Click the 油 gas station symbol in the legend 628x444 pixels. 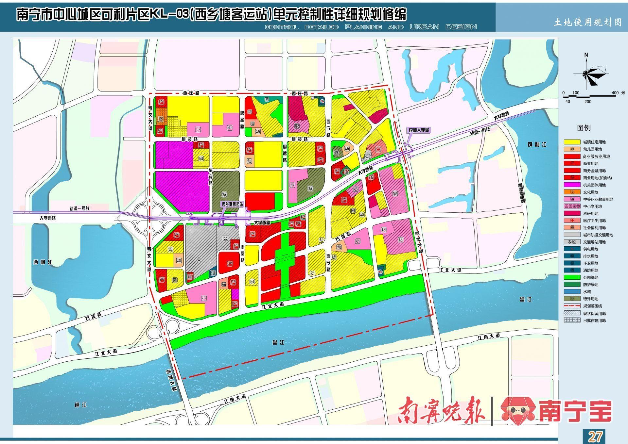pyautogui.click(x=572, y=178)
